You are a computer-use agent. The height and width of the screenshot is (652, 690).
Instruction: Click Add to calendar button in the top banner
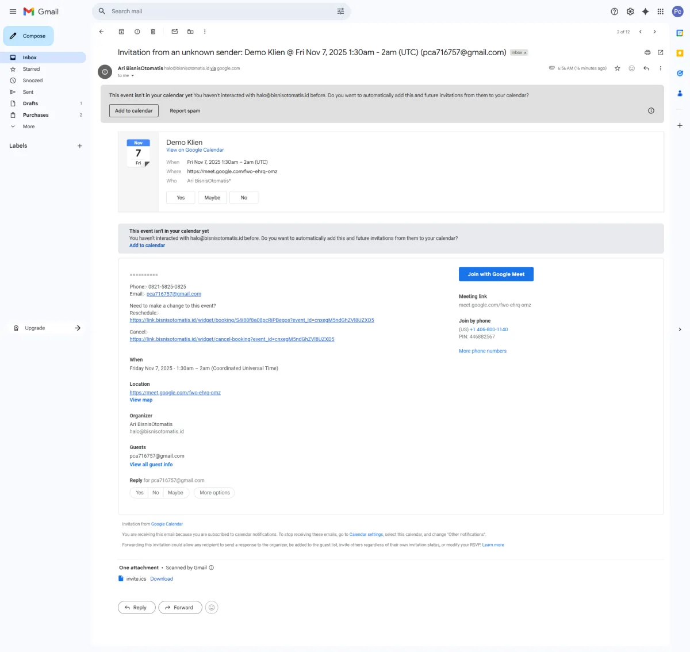tap(134, 110)
